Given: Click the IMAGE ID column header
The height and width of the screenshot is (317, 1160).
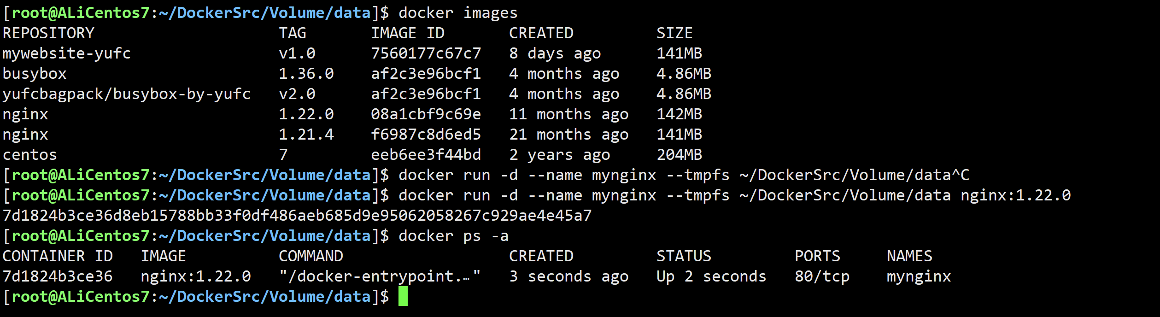Looking at the screenshot, I should (x=408, y=33).
